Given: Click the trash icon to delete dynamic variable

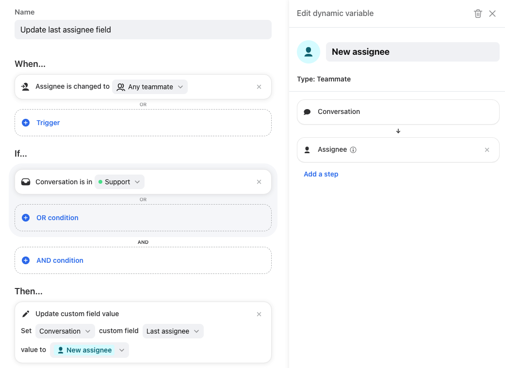Looking at the screenshot, I should pos(478,14).
